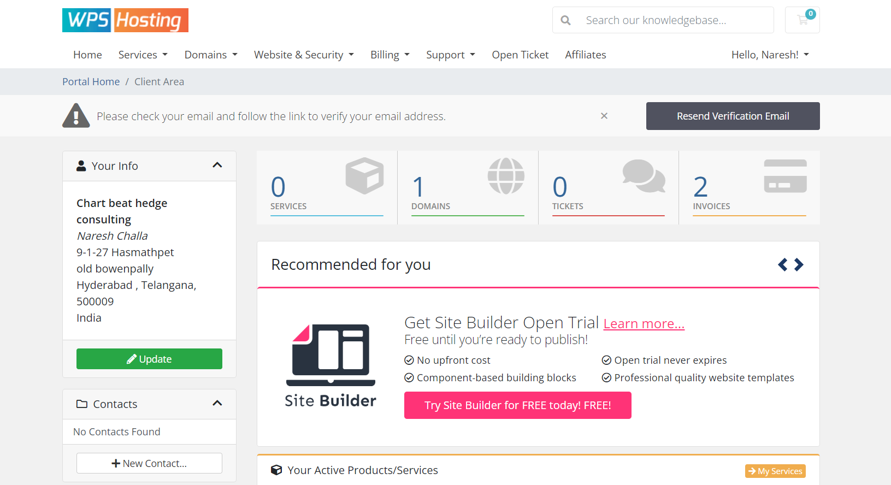Dismiss the email verification alert
This screenshot has height=485, width=891.
click(604, 116)
